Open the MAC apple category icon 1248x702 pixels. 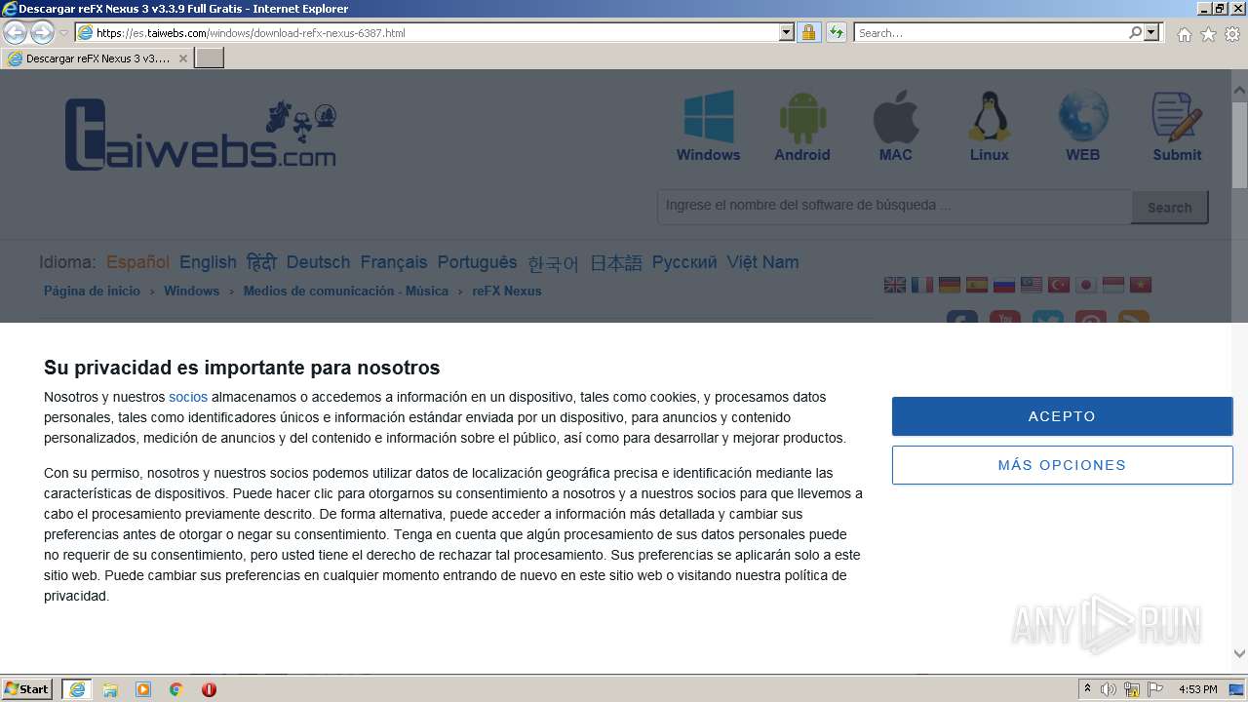896,117
